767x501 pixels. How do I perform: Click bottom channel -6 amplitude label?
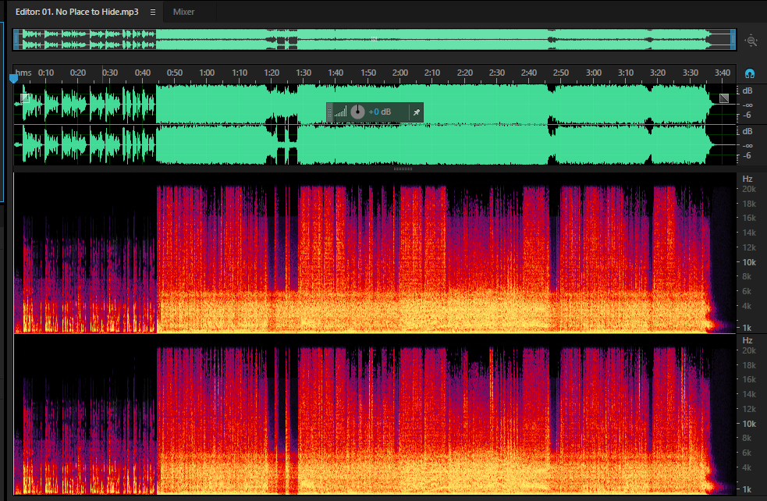(747, 155)
